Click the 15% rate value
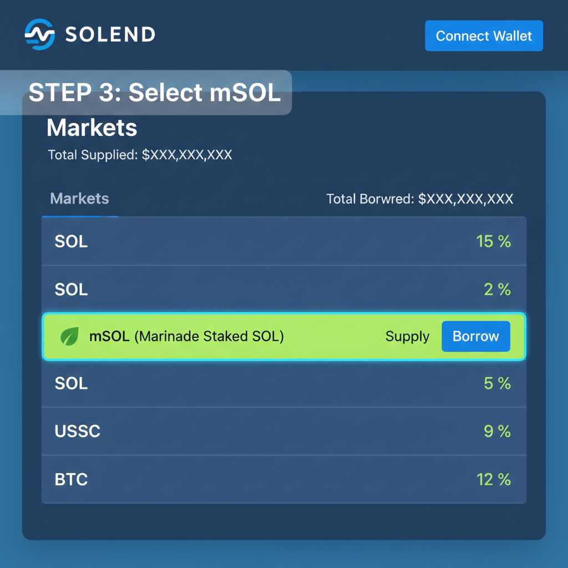568x568 pixels. (x=494, y=241)
